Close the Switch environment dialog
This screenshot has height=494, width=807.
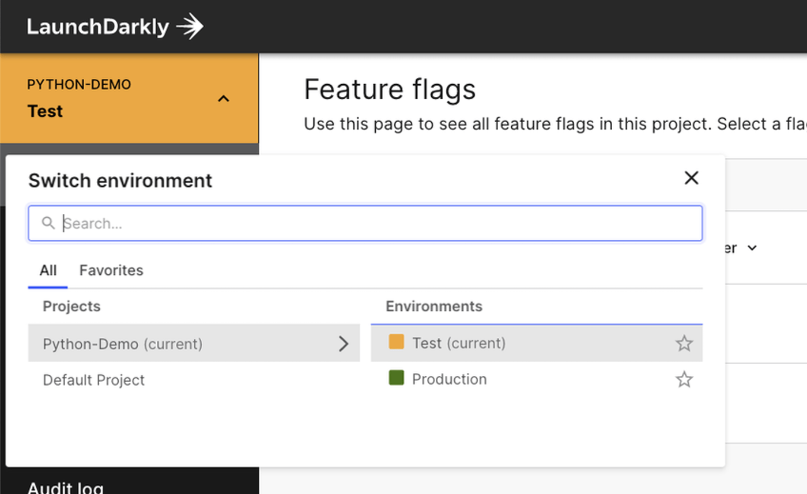click(691, 178)
